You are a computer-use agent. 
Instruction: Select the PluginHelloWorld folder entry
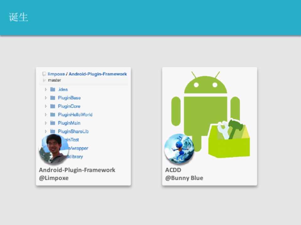(x=75, y=115)
